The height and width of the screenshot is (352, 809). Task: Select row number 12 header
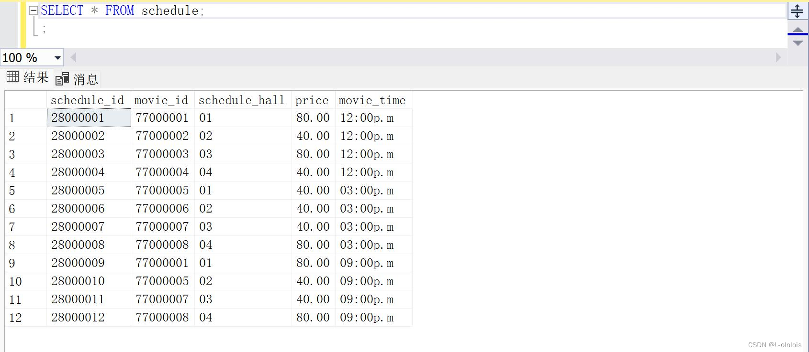point(26,318)
